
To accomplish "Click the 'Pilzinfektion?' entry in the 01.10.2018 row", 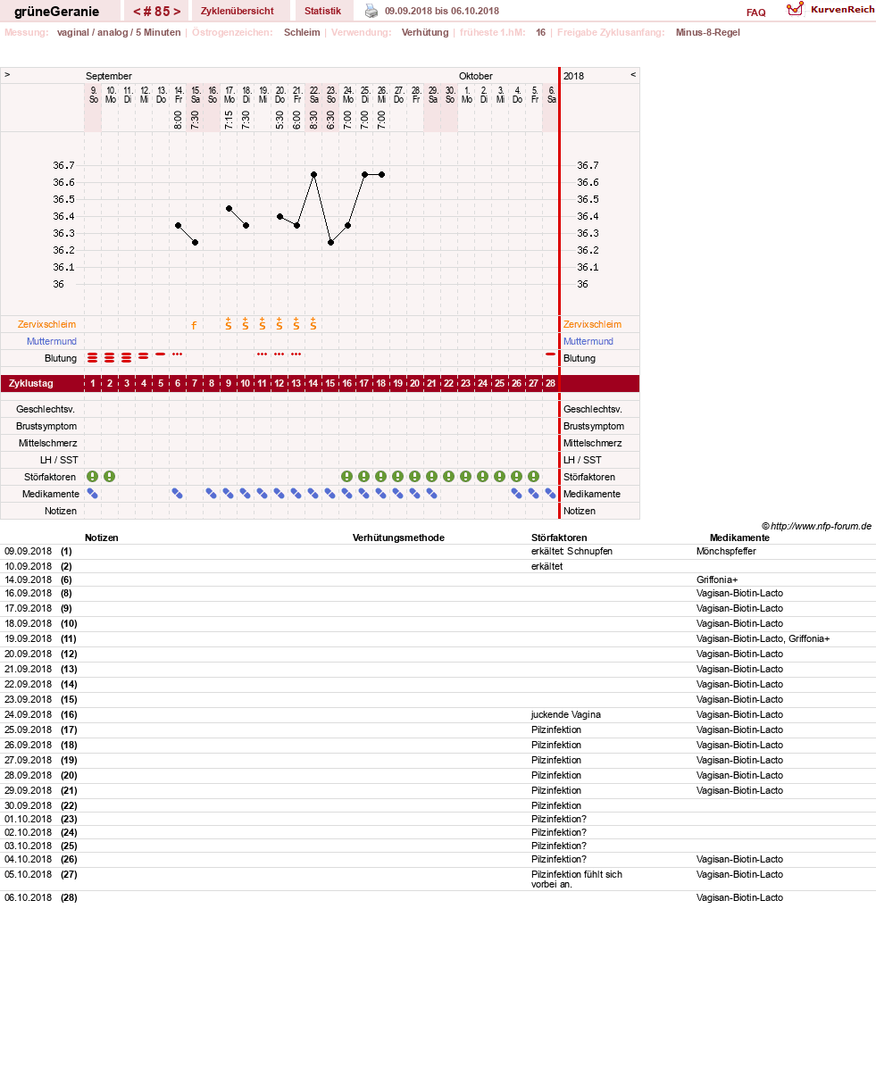I will [559, 820].
